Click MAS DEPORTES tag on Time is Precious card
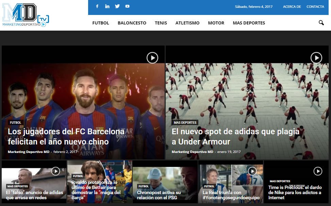This screenshot has width=331, height=206. [x=280, y=181]
